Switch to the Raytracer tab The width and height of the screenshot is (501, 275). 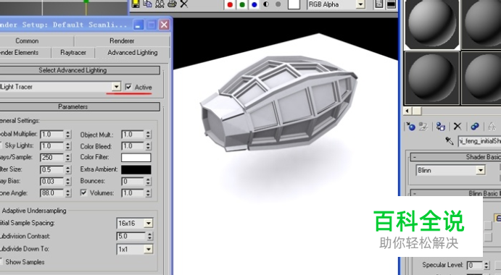coord(73,53)
